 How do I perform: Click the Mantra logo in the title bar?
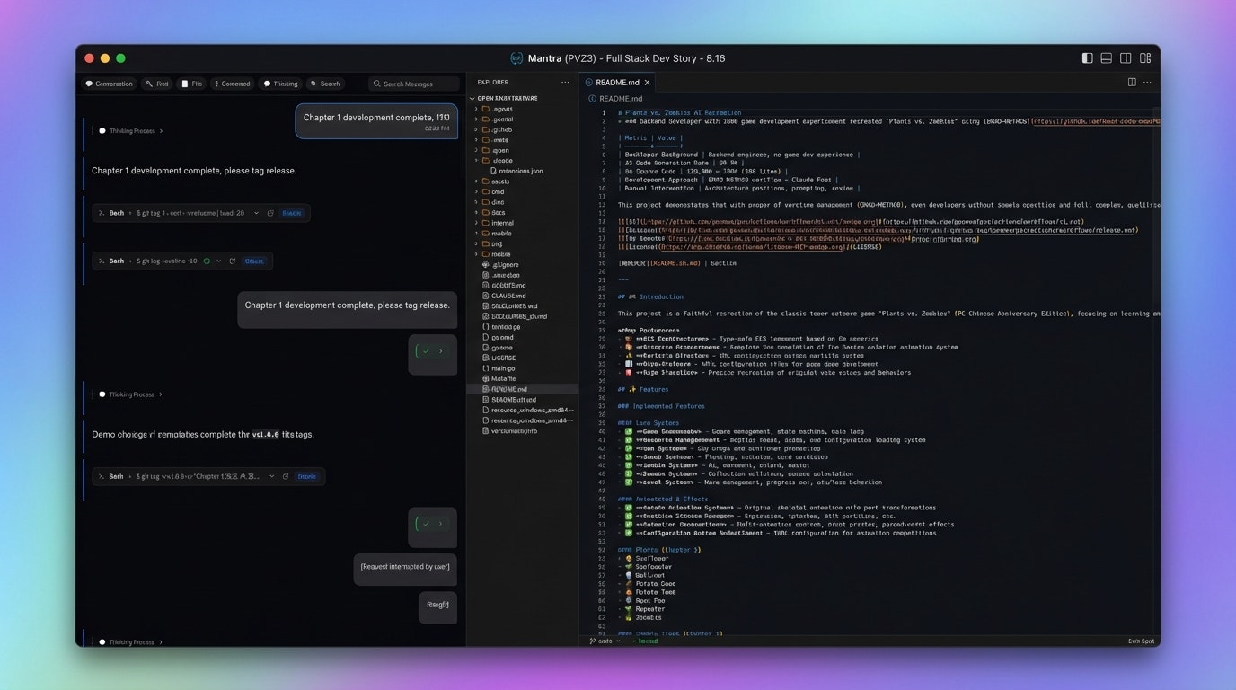[x=516, y=58]
